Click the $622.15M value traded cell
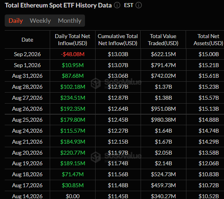Viewport: 224px width, 199px height. pyautogui.click(x=163, y=54)
